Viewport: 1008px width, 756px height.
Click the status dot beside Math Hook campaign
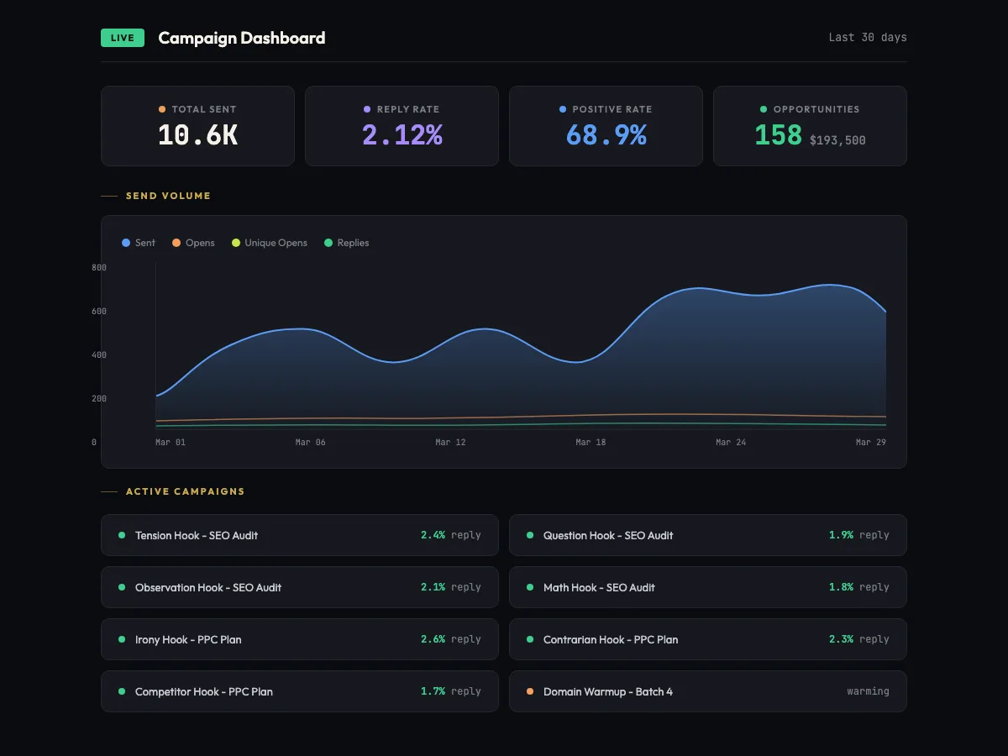tap(528, 587)
